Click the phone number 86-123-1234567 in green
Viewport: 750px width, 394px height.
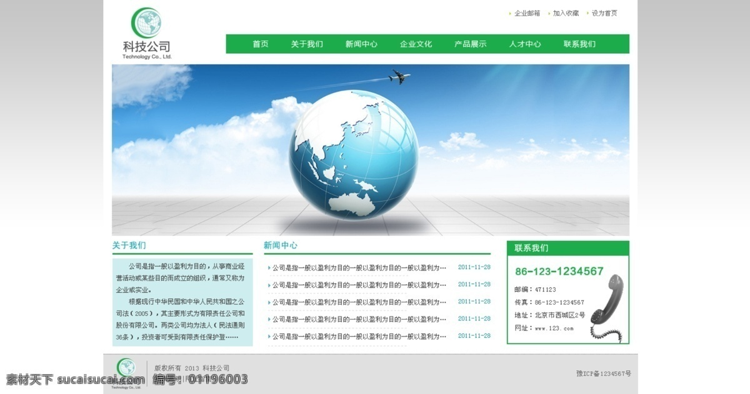(x=559, y=271)
